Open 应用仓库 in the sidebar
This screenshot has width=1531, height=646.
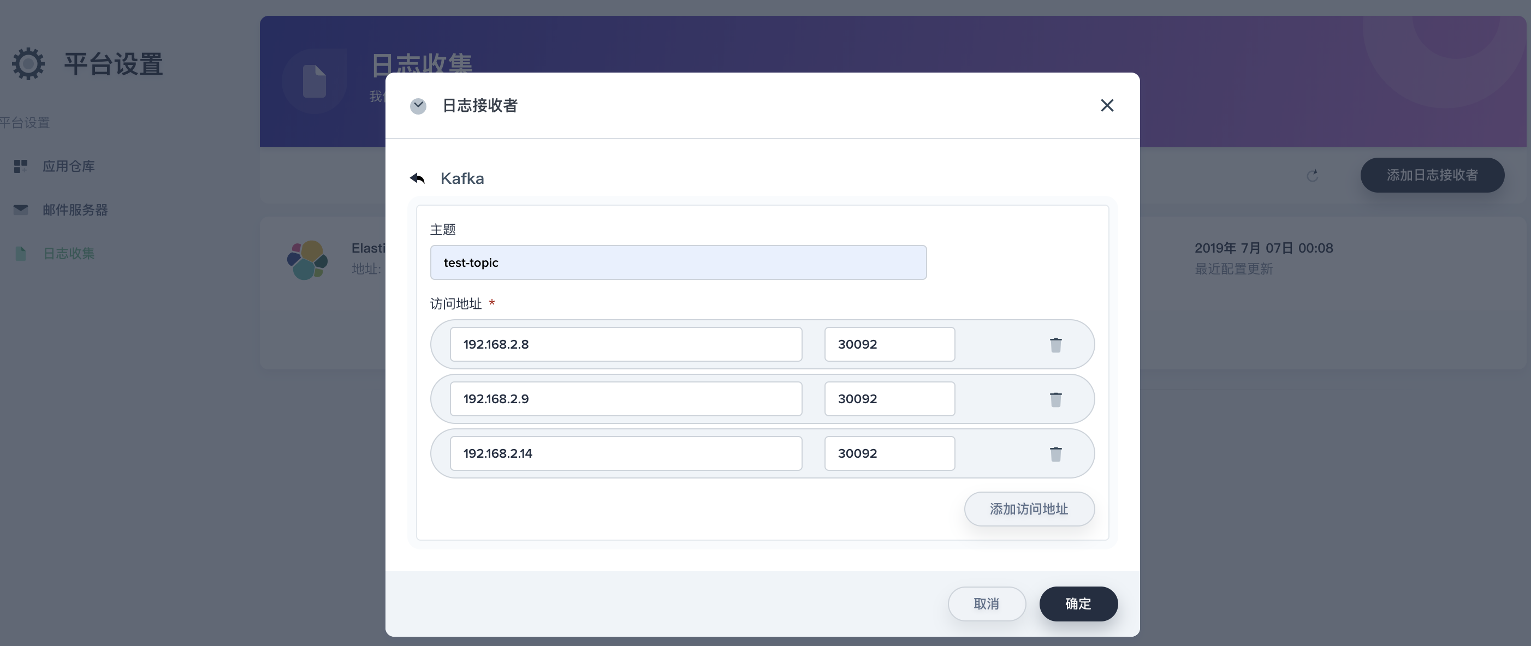pos(68,166)
